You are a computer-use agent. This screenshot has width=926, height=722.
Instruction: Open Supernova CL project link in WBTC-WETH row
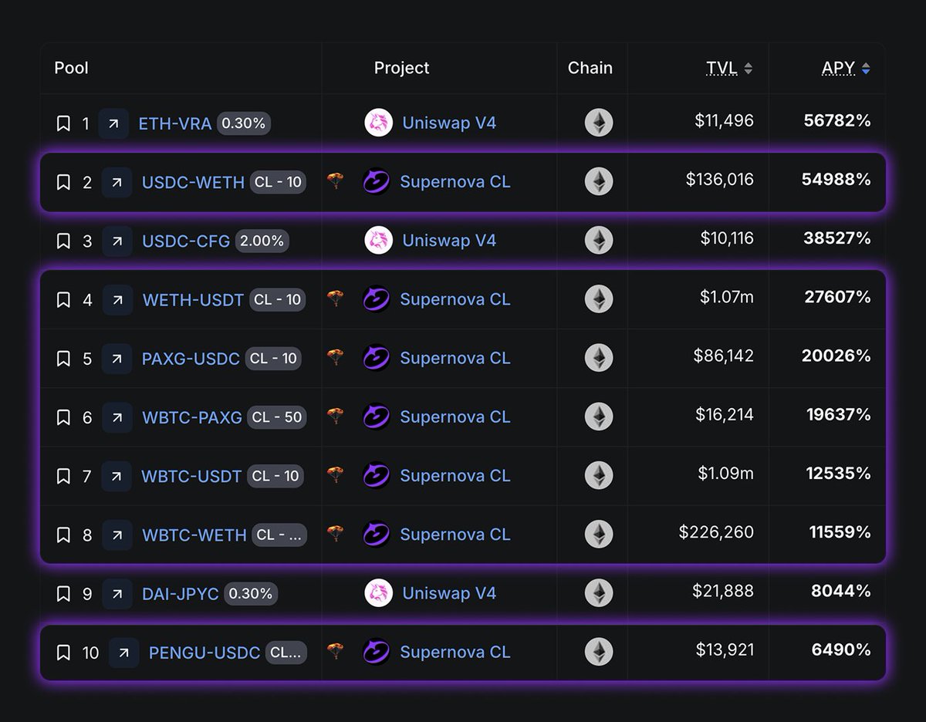[455, 534]
